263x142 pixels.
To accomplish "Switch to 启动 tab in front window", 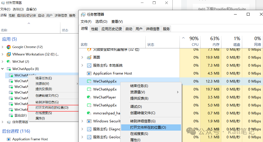I will tap(129, 29).
